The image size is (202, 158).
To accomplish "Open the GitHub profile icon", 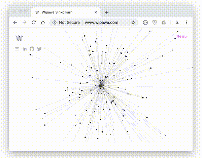I will (32, 49).
